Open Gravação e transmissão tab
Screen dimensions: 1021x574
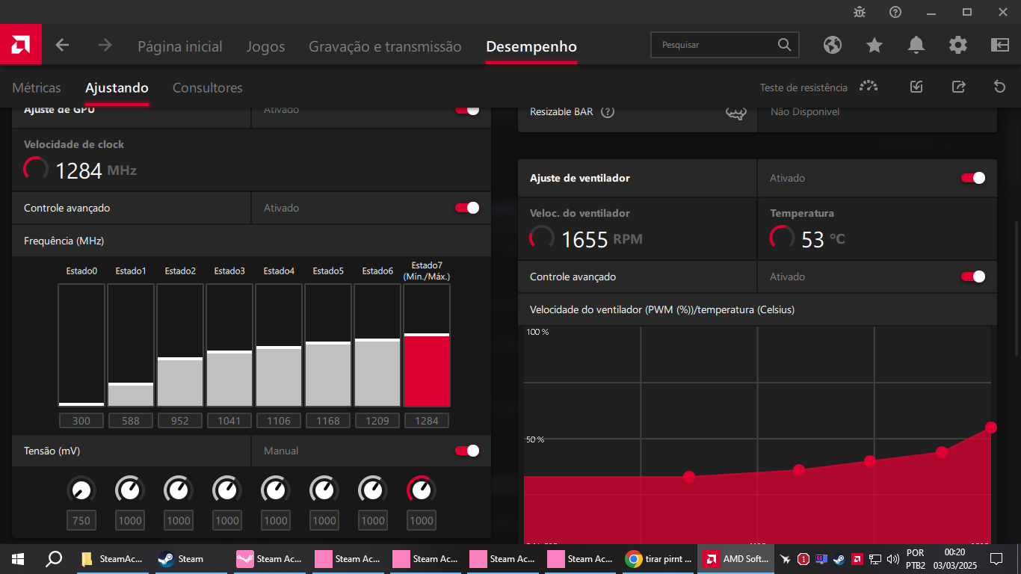pyautogui.click(x=385, y=46)
